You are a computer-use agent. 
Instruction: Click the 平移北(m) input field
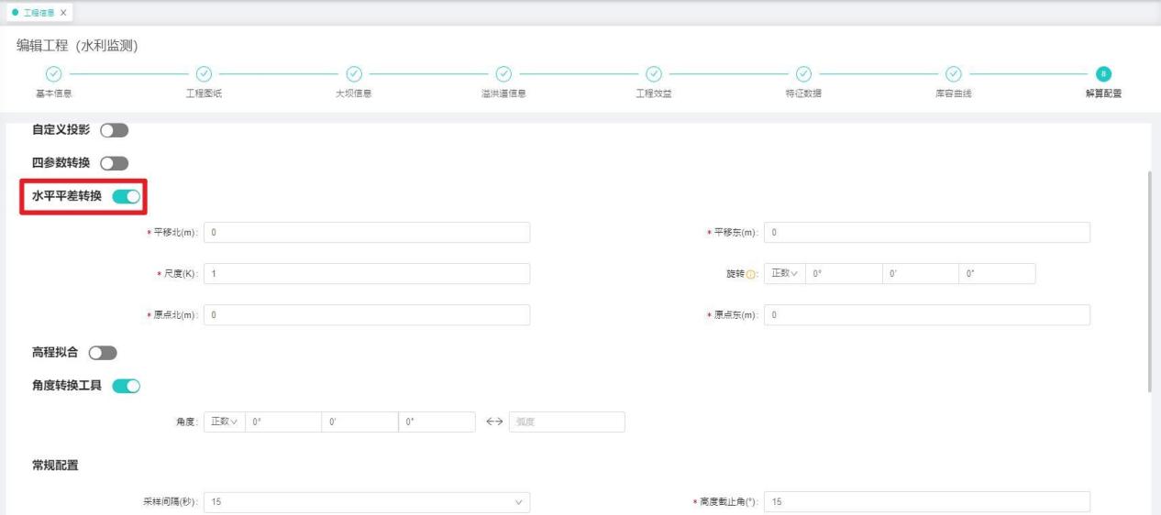[x=366, y=233]
